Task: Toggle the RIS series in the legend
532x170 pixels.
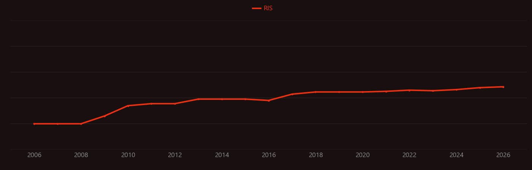Action: tap(263, 8)
